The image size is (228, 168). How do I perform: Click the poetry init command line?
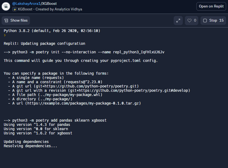(x=84, y=52)
